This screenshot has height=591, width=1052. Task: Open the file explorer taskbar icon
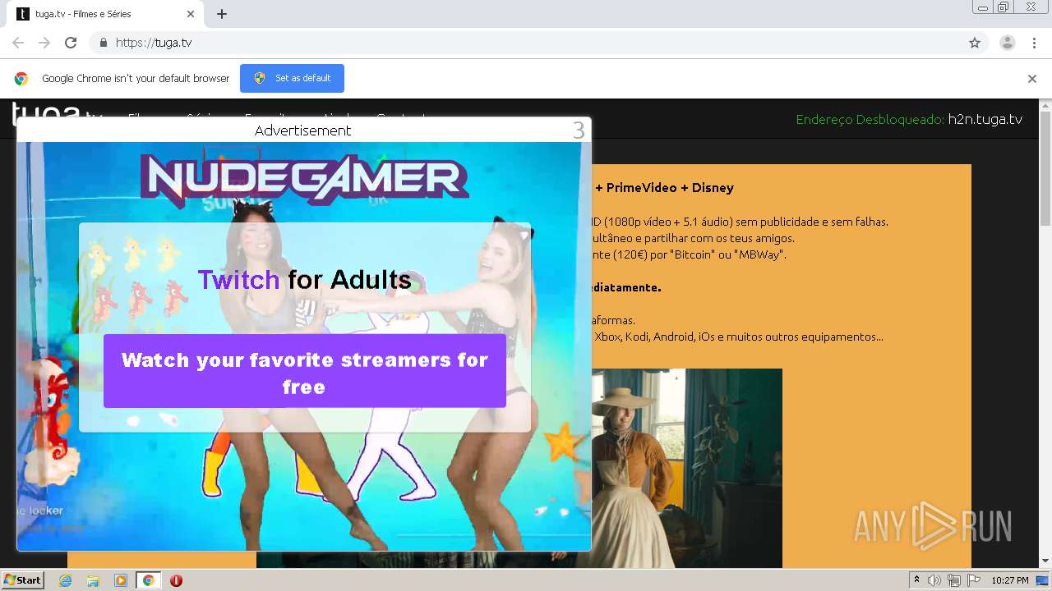[x=93, y=580]
